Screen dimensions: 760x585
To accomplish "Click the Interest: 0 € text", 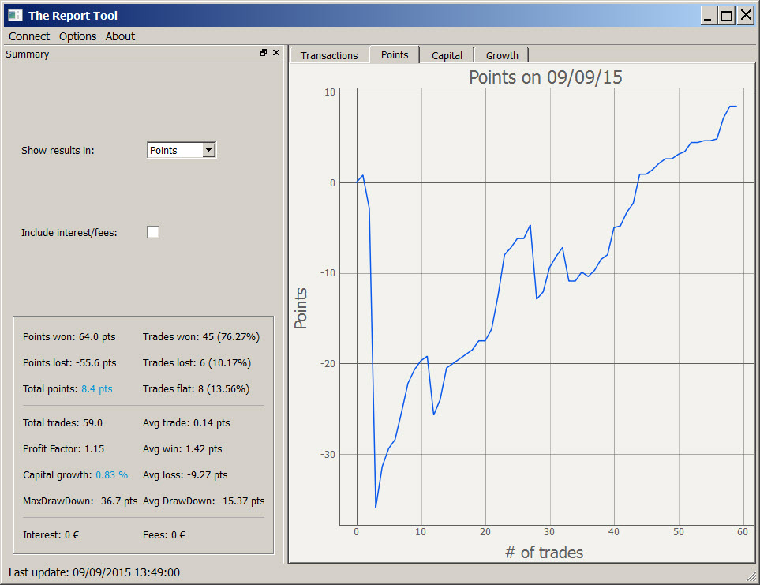I will tap(51, 535).
